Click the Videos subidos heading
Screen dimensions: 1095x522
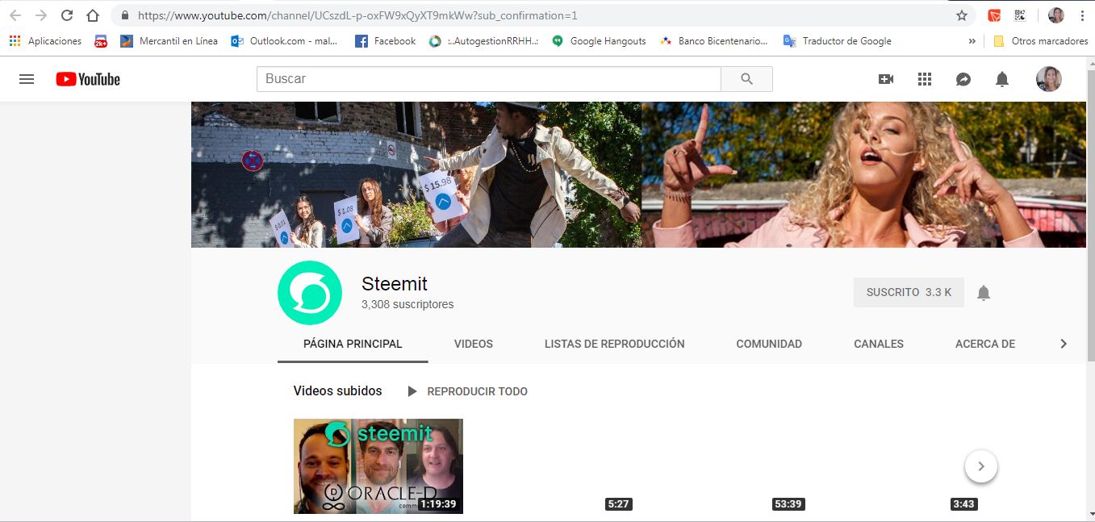click(338, 391)
